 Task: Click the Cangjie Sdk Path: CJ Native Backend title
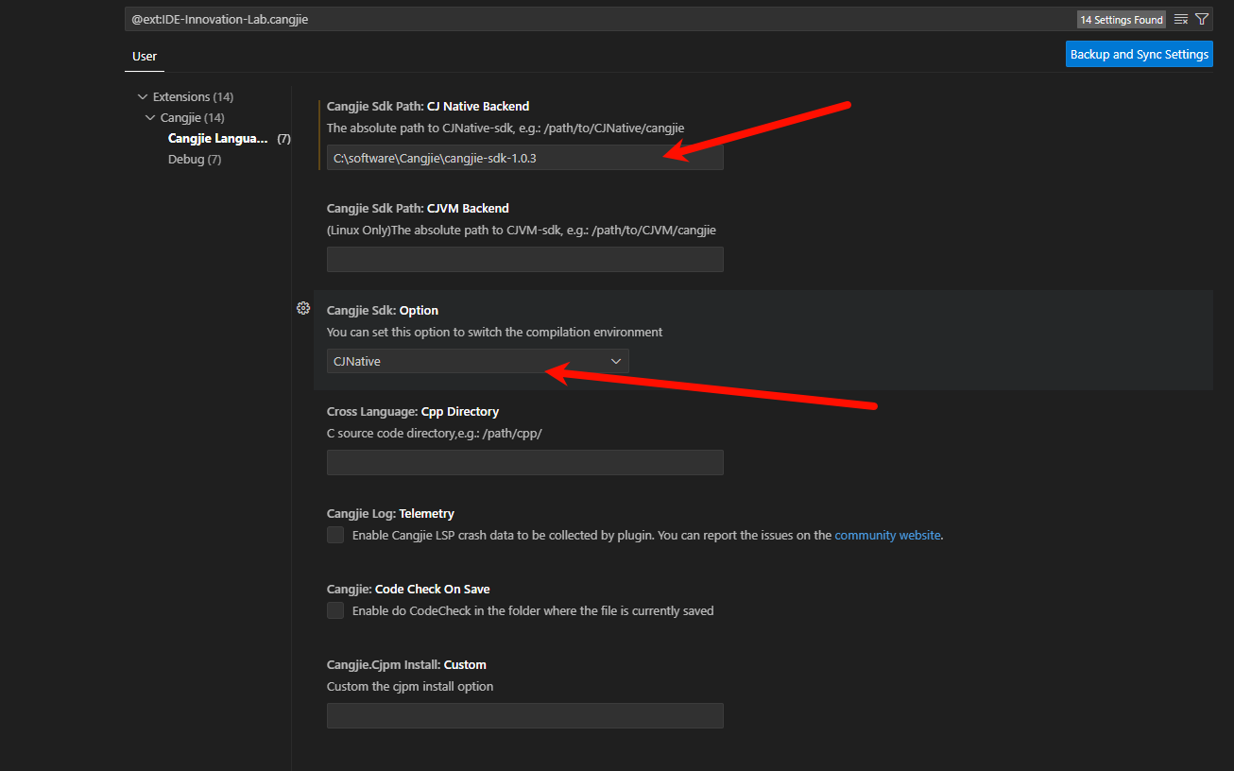pos(428,106)
